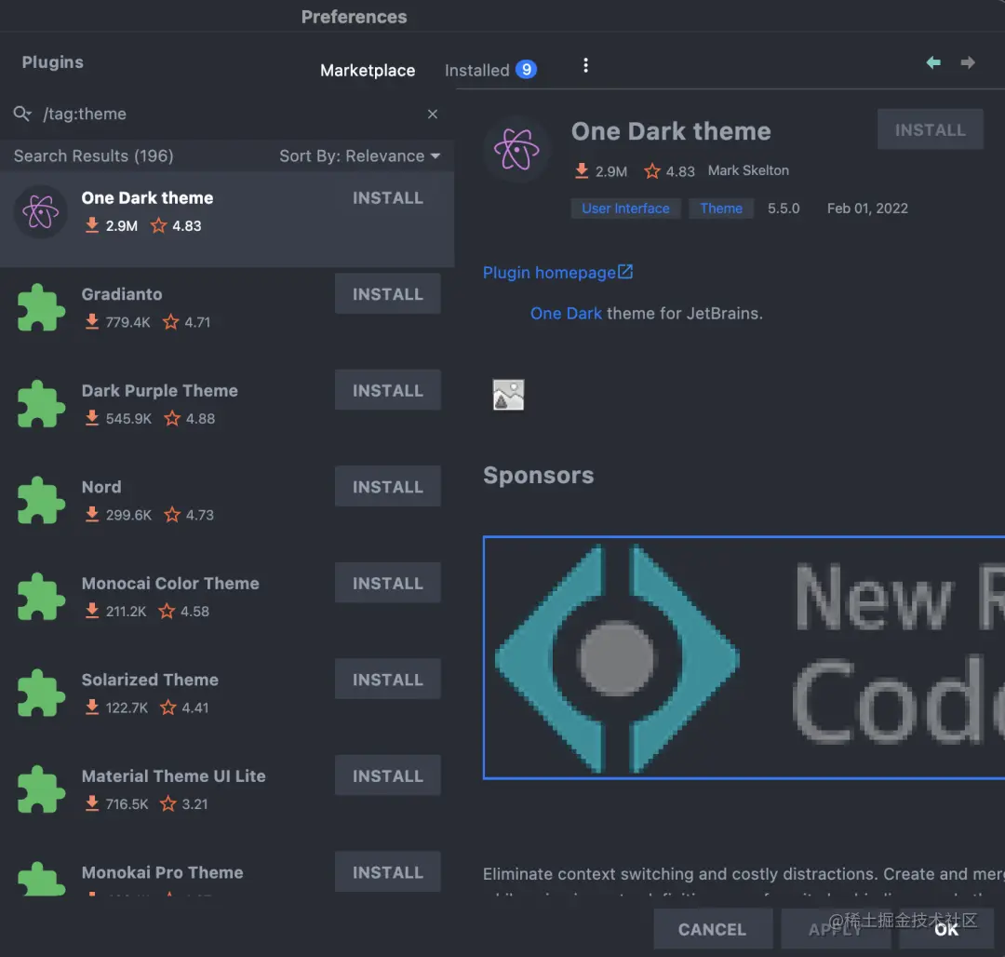The image size is (1005, 957).
Task: Click the Apply button
Action: [x=835, y=929]
